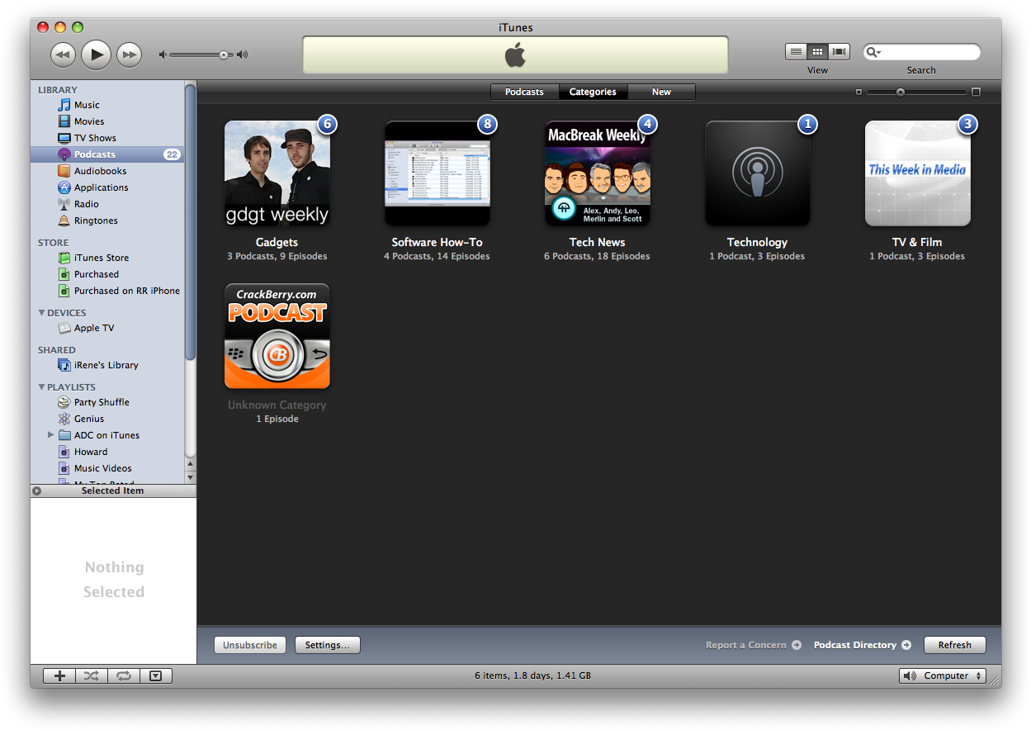Switch to grid view
1031x730 pixels.
tap(817, 51)
